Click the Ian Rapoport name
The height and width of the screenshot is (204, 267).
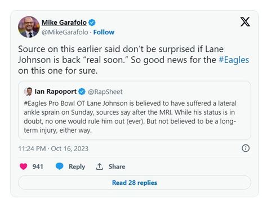pos(56,92)
